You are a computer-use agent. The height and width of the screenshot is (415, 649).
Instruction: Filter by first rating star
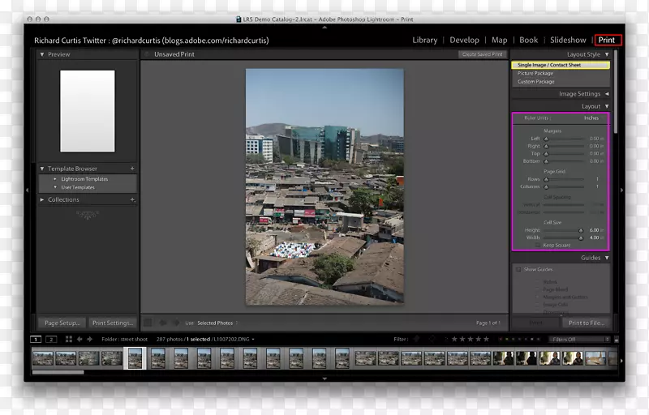454,339
